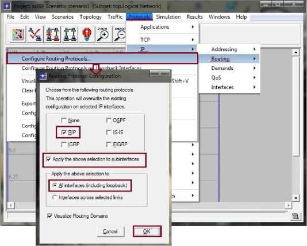
Task: Click the status bar icon at bottom right
Action: click(295, 216)
